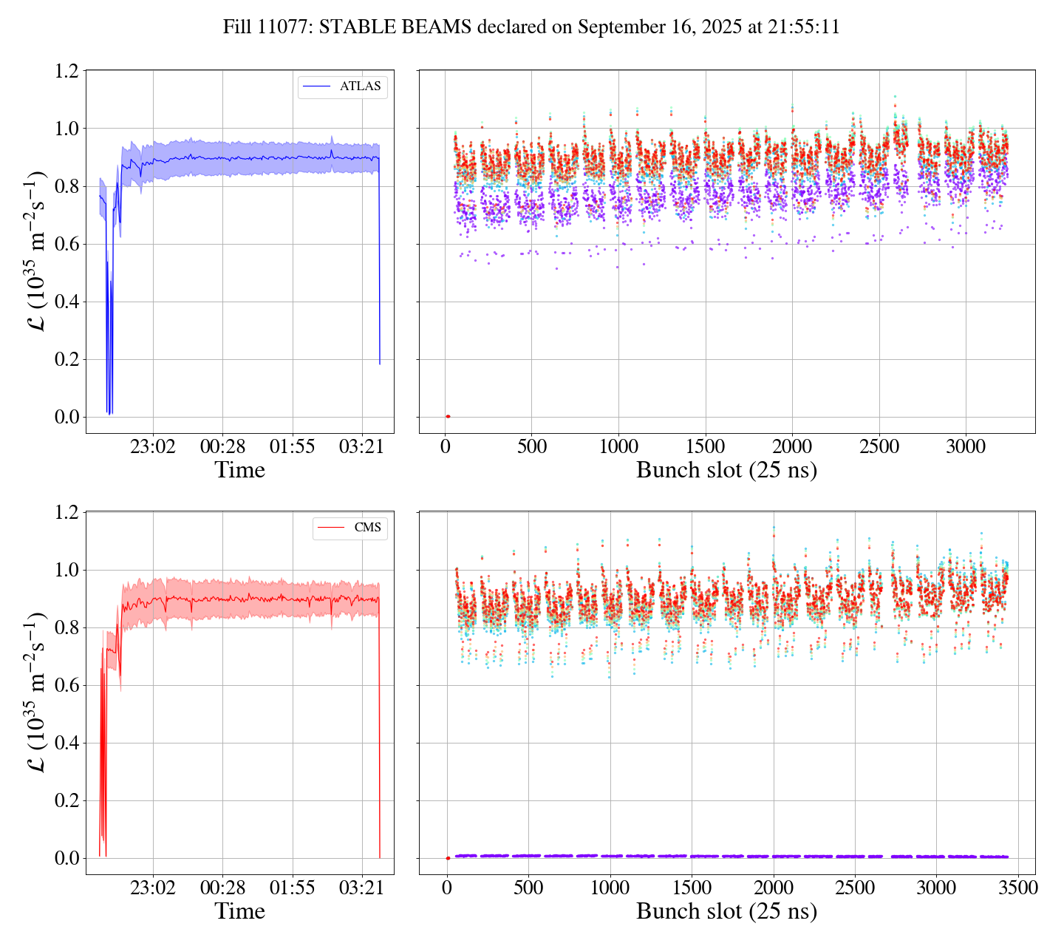Viewport: 1064px width, 946px height.
Task: Click the 1.2 tick on ATLAS y-axis
Action: [x=67, y=71]
